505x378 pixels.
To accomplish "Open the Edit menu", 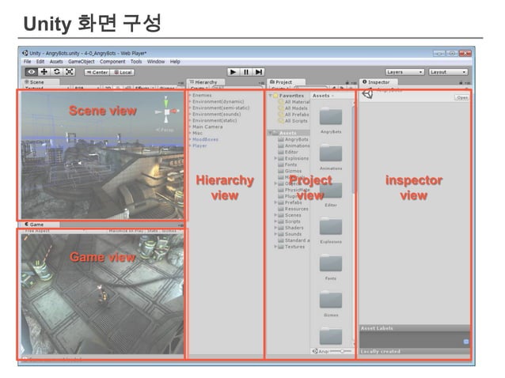I will pyautogui.click(x=40, y=62).
